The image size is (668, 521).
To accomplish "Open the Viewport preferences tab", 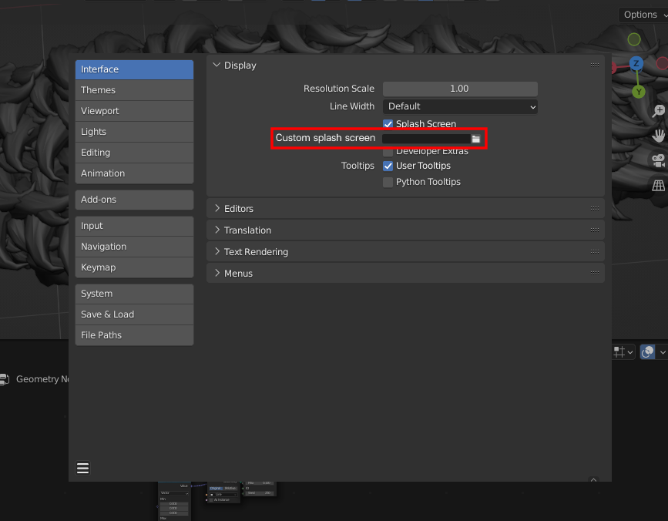I will click(x=134, y=111).
